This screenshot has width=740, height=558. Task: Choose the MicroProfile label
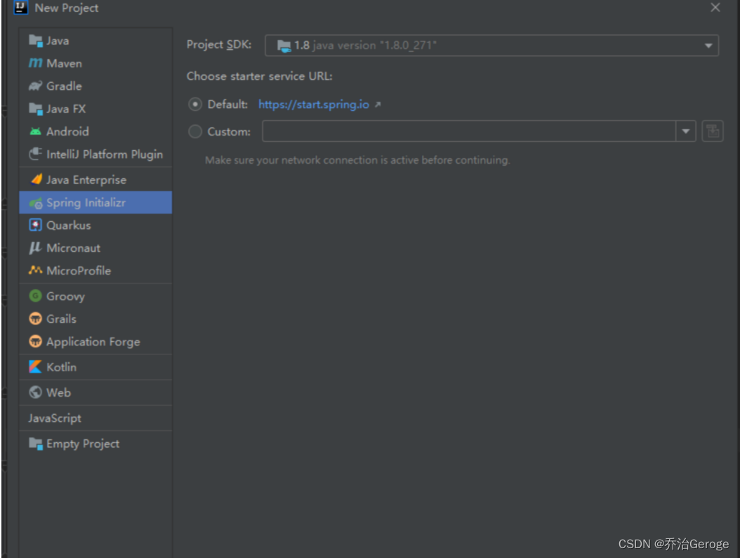[79, 271]
